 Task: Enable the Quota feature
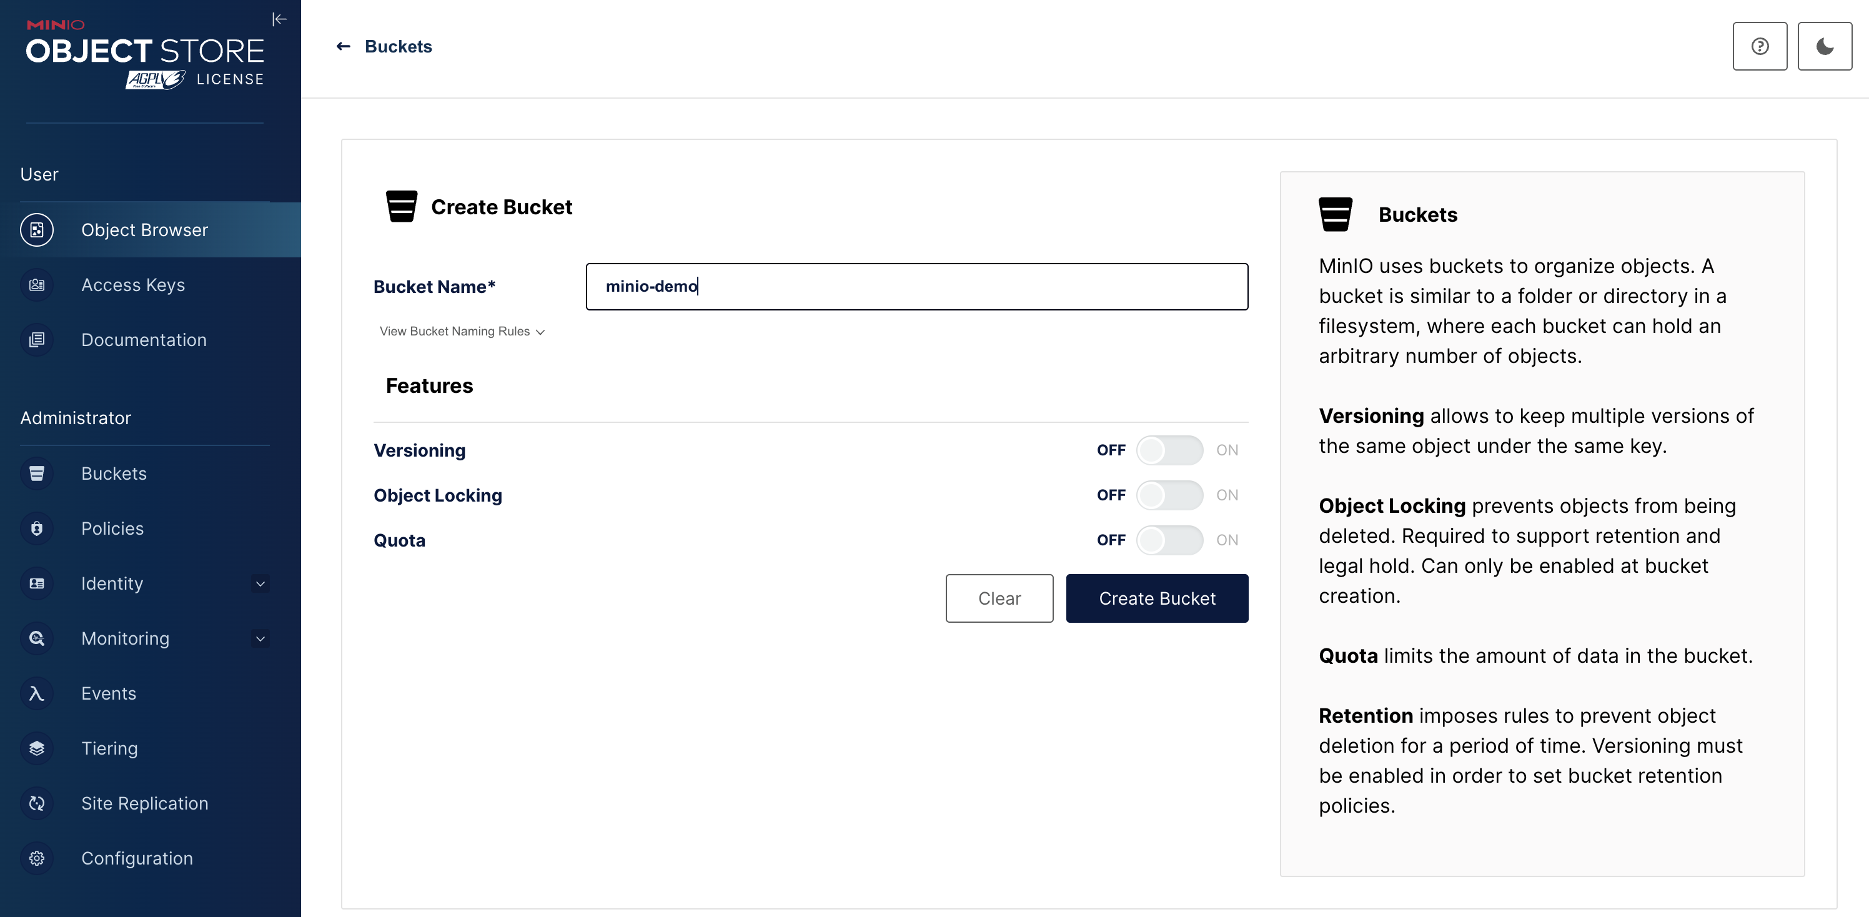1169,540
